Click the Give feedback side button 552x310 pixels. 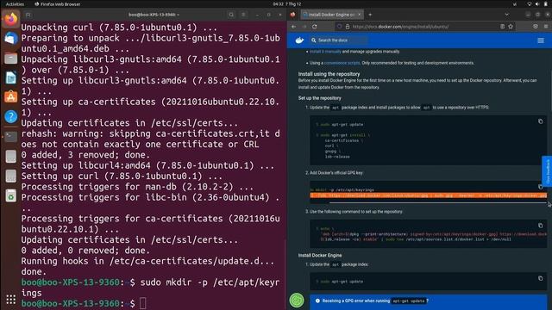pyautogui.click(x=548, y=171)
